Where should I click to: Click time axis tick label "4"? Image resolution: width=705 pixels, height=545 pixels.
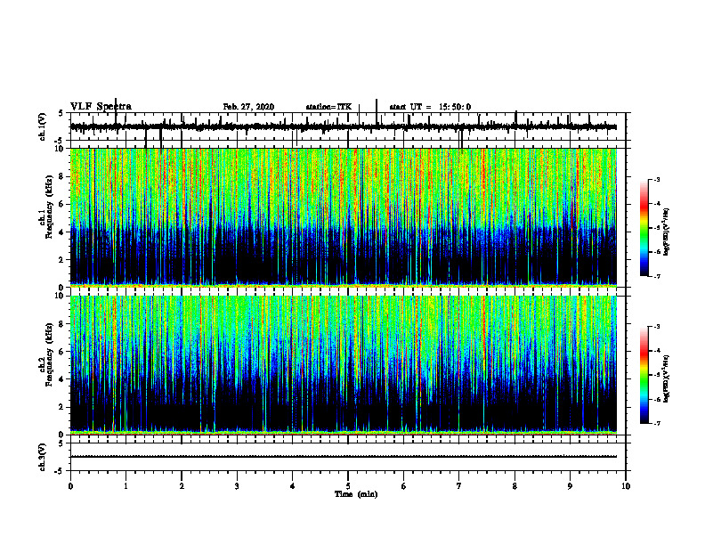click(x=293, y=486)
